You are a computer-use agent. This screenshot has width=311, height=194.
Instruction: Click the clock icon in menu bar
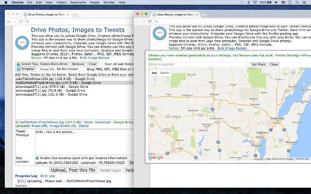coord(290,2)
